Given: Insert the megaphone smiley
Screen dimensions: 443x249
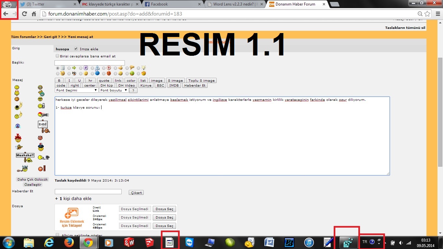Looking at the screenshot, I should (43, 114).
